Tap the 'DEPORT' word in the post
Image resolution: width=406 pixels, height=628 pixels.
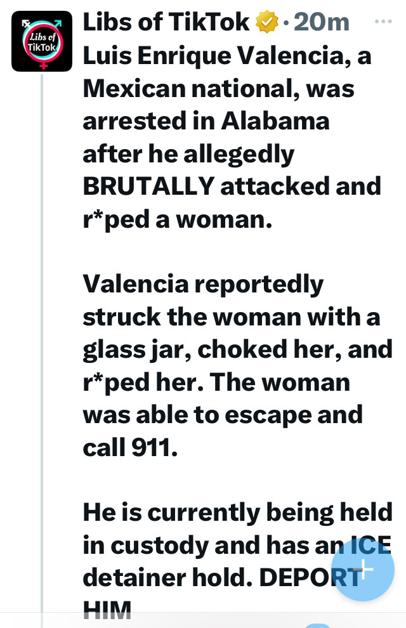tap(311, 577)
